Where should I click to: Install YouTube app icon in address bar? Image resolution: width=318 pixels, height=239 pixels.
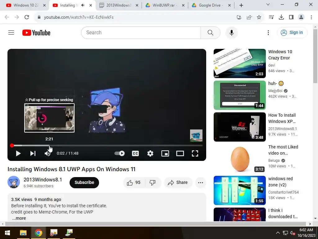(239, 17)
